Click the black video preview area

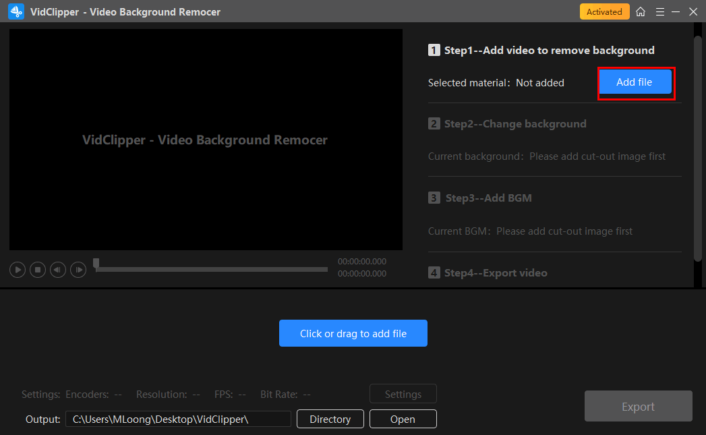[x=206, y=140]
